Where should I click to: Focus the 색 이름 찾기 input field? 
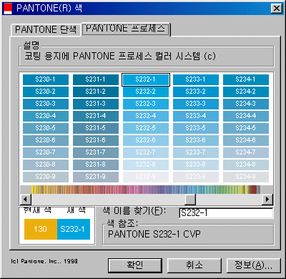(226, 212)
